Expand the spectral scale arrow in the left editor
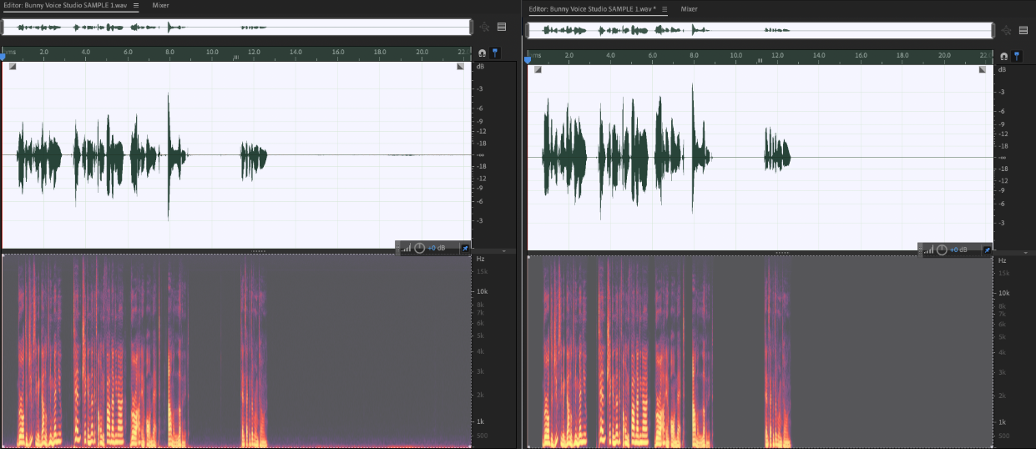1036x449 pixels. (503, 250)
